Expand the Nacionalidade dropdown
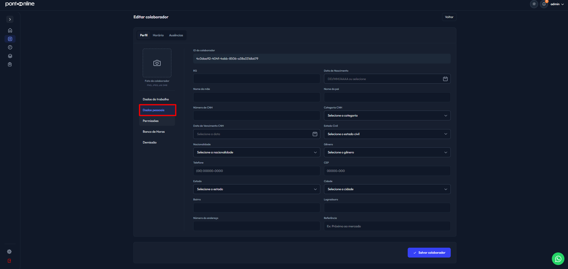 click(257, 152)
